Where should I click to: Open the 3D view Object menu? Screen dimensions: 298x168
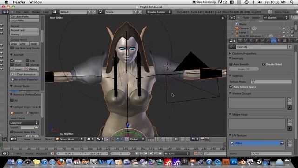click(x=48, y=139)
